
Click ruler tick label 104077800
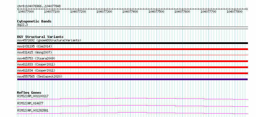(234, 11)
